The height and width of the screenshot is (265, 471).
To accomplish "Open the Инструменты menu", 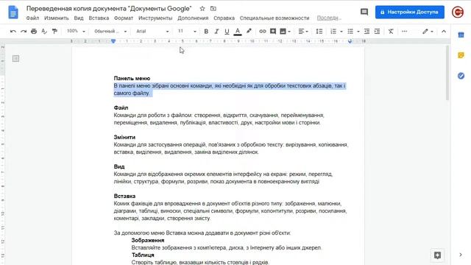I will click(155, 18).
